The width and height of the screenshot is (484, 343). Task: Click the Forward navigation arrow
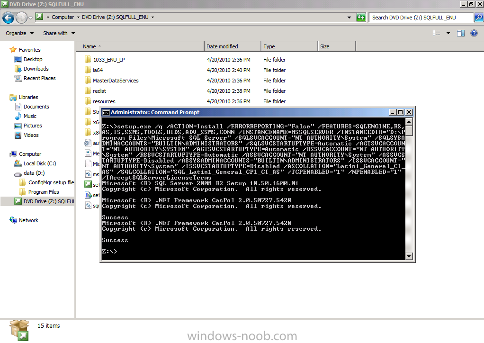(x=21, y=18)
